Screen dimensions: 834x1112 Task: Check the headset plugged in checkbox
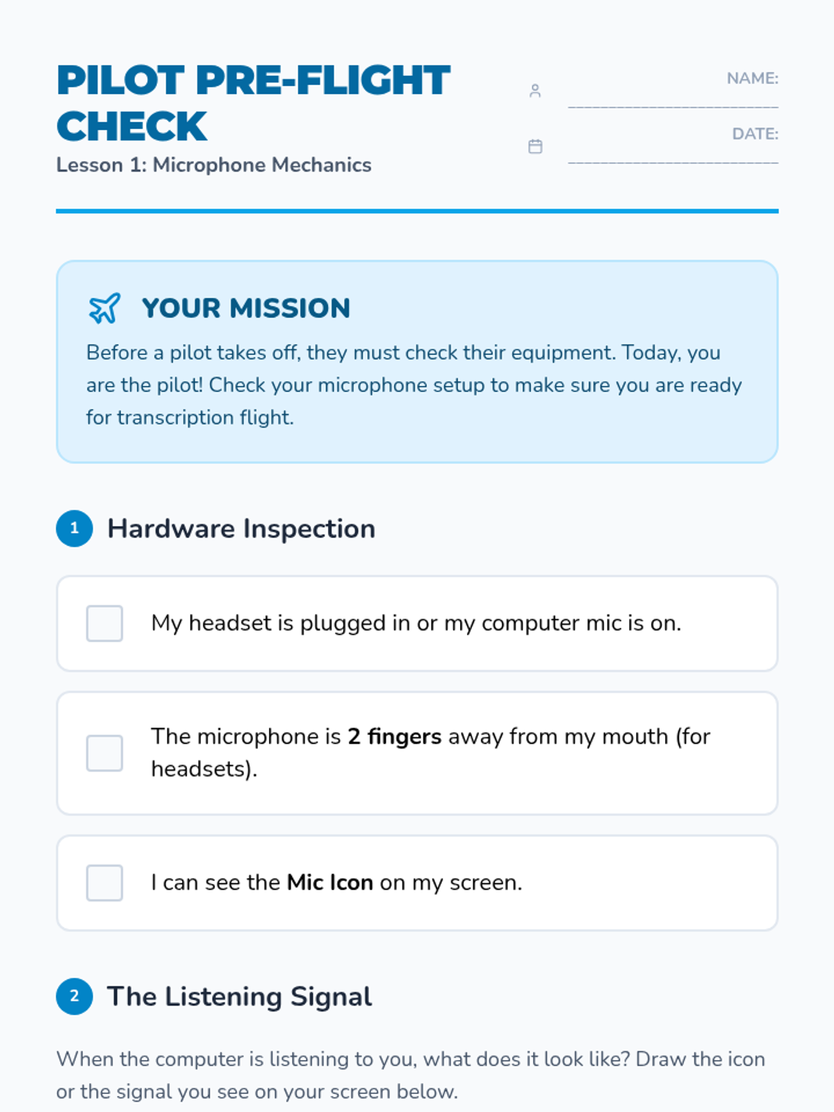click(x=104, y=623)
